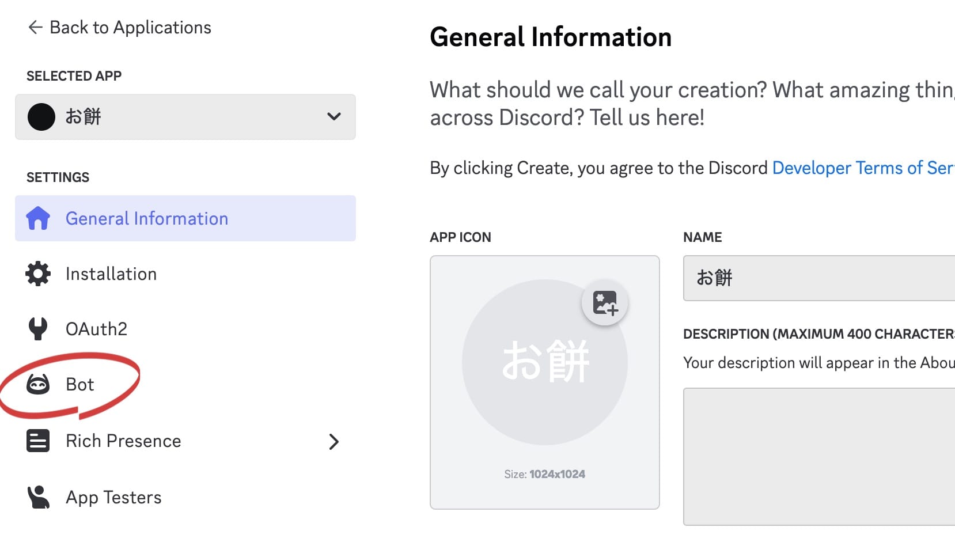Select General Information in settings sidebar
955x546 pixels.
(x=185, y=218)
